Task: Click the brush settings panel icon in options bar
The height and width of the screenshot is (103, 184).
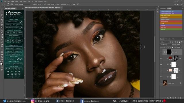Action: pyautogui.click(x=12, y=4)
